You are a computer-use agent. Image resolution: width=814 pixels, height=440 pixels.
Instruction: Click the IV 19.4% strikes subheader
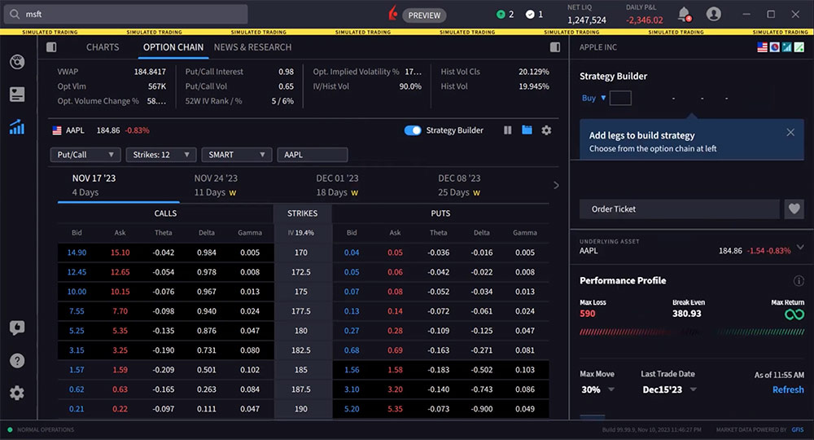pyautogui.click(x=301, y=233)
